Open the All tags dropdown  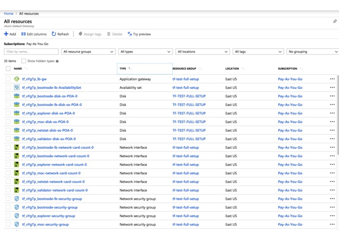click(x=258, y=52)
